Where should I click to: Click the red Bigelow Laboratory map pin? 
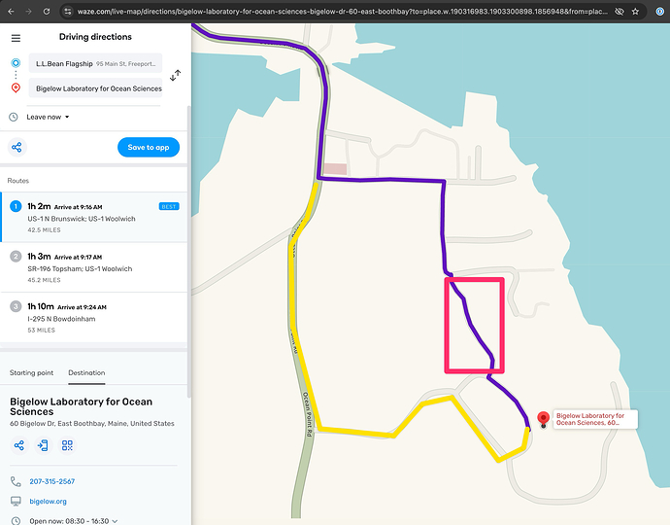(543, 419)
